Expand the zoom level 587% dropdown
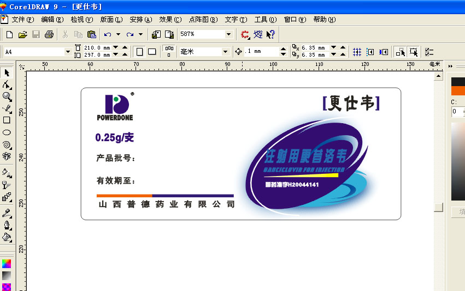The width and height of the screenshot is (465, 291). 228,34
